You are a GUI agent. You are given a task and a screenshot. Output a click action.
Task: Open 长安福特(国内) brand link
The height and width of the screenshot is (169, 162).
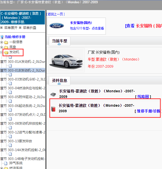point(81,23)
